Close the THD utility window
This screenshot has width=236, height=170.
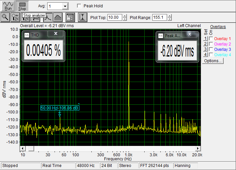(56, 33)
